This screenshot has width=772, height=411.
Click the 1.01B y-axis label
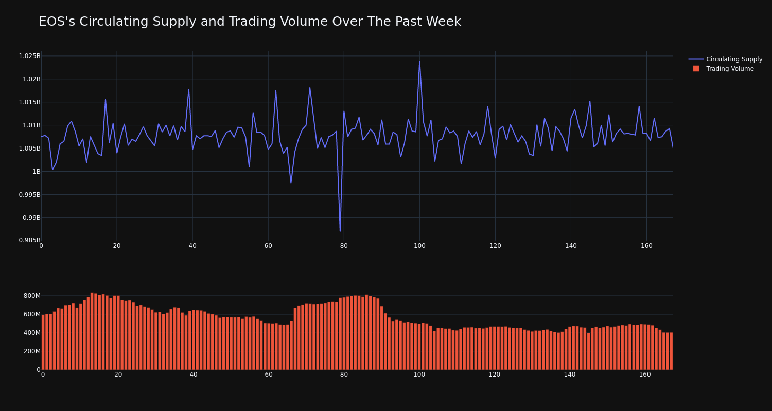(31, 125)
